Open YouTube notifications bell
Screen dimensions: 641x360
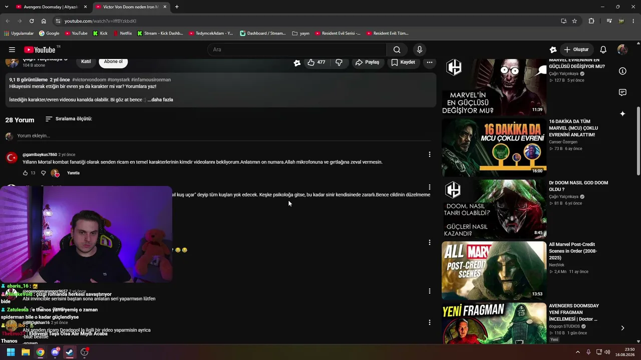[603, 49]
